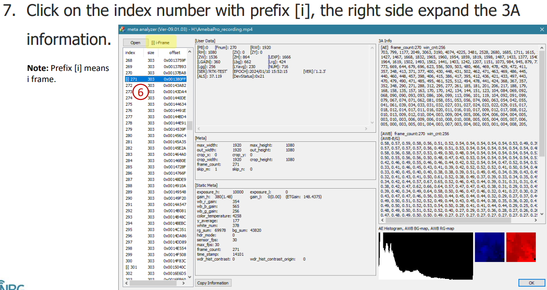Click the [i] i-Frame legend label
Image resolution: width=547 pixels, height=290 pixels.
click(x=160, y=42)
